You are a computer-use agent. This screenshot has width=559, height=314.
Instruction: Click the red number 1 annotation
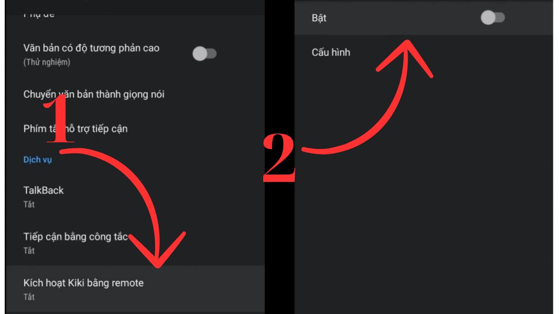click(x=60, y=120)
